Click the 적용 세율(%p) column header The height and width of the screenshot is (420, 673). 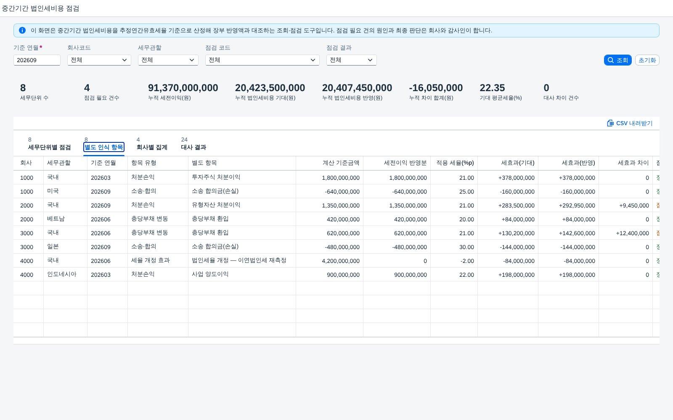click(x=454, y=163)
